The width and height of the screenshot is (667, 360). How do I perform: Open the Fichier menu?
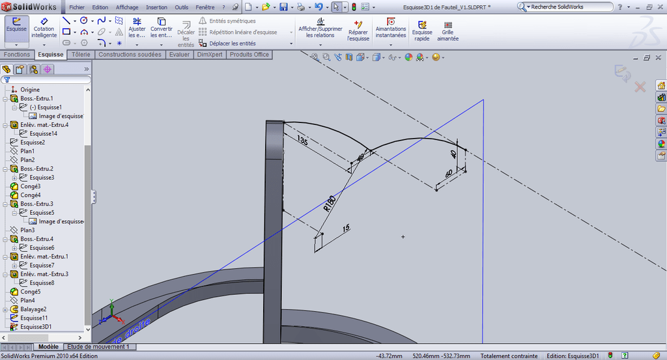click(77, 7)
